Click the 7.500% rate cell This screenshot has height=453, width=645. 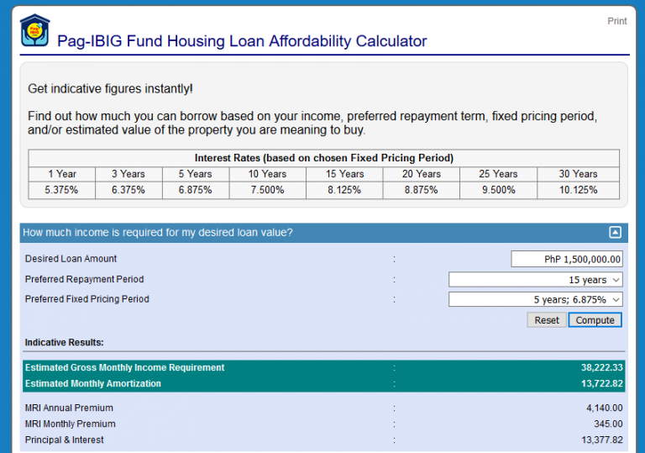(x=267, y=190)
